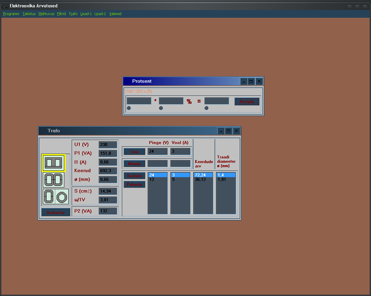The width and height of the screenshot is (371, 296).
Task: Open the Takistus menu
Action: point(29,14)
